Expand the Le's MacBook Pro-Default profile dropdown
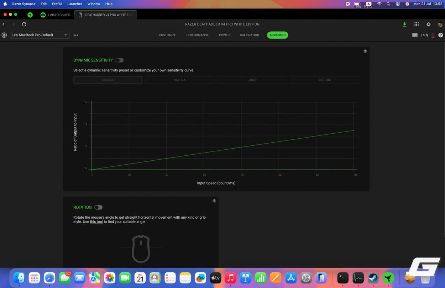 40,35
